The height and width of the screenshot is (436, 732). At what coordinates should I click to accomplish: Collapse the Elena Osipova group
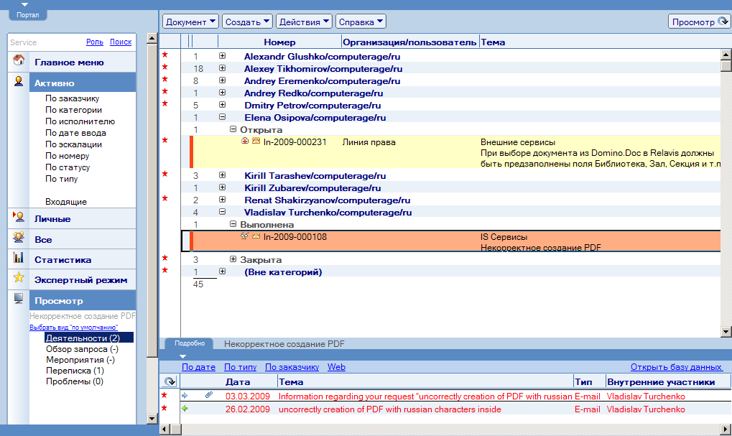pyautogui.click(x=222, y=117)
